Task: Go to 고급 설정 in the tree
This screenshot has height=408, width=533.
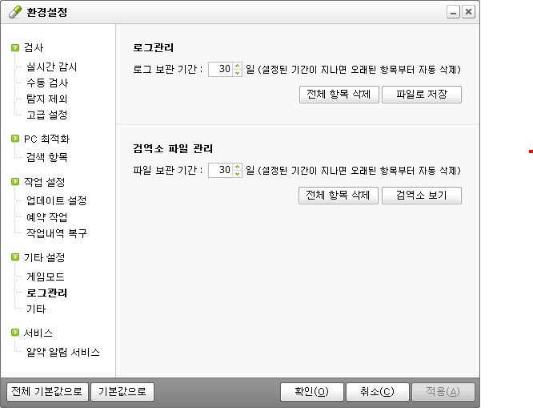Action: [x=47, y=115]
